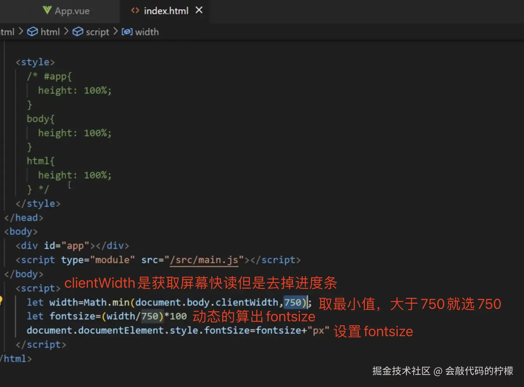Viewport: 524px width, 387px height.
Task: Click the opening <body> tag
Action: [21, 232]
